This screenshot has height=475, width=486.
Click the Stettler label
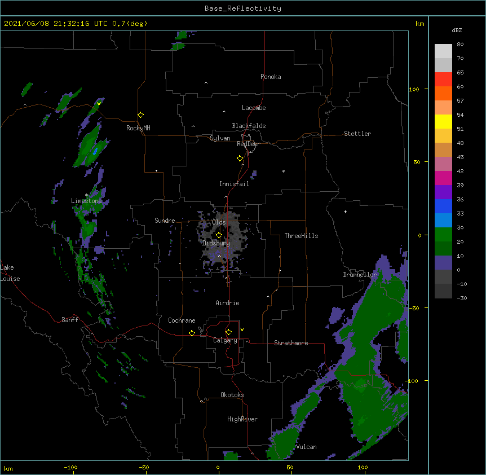[x=357, y=134]
